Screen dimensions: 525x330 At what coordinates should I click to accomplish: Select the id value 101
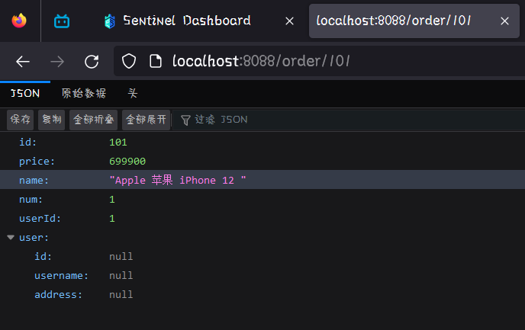tap(118, 142)
